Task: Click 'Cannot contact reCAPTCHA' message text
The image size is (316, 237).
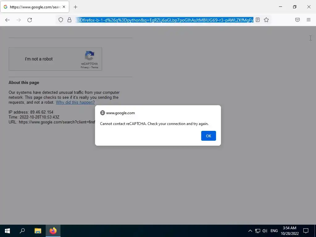Action: (x=154, y=124)
